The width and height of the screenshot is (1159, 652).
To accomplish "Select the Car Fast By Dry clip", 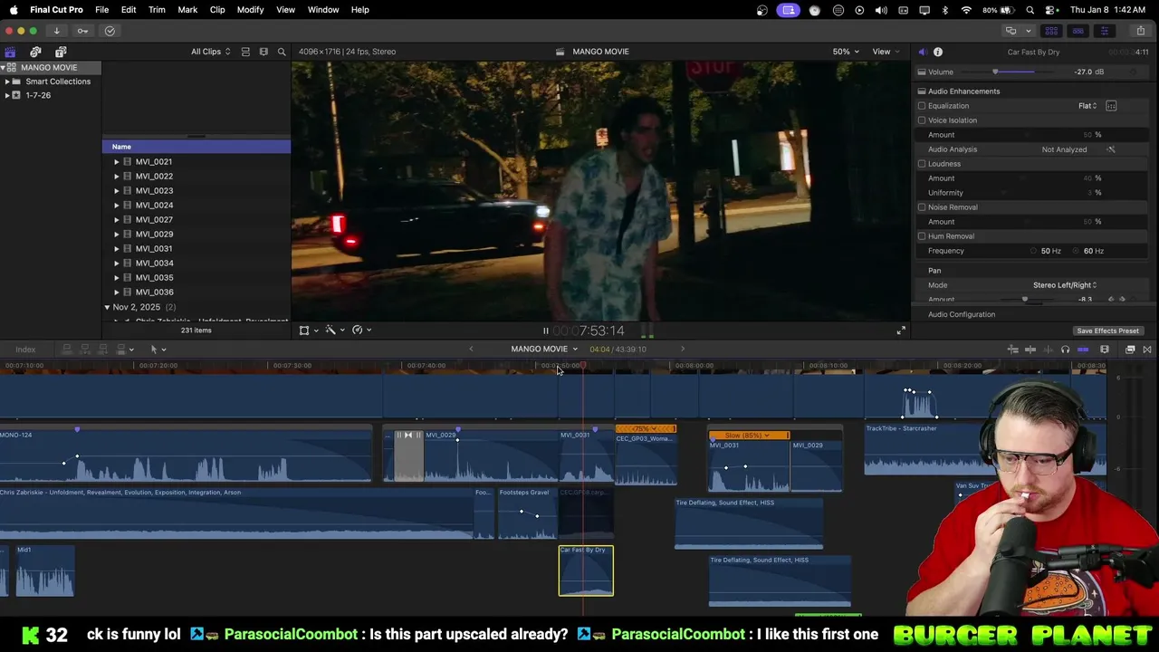I will point(586,570).
